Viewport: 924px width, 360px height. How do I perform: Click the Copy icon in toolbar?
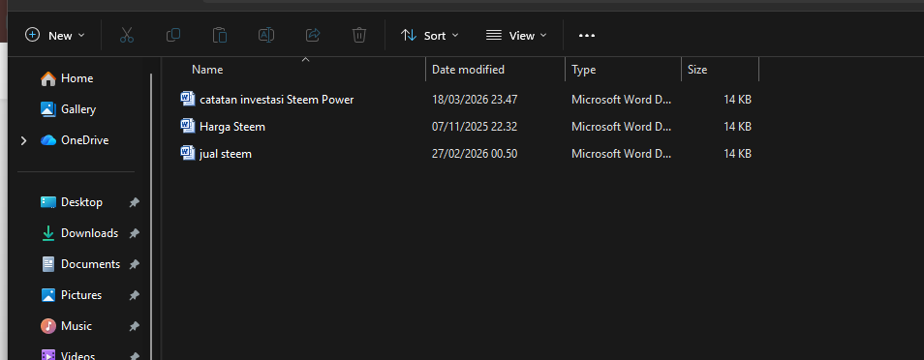173,36
